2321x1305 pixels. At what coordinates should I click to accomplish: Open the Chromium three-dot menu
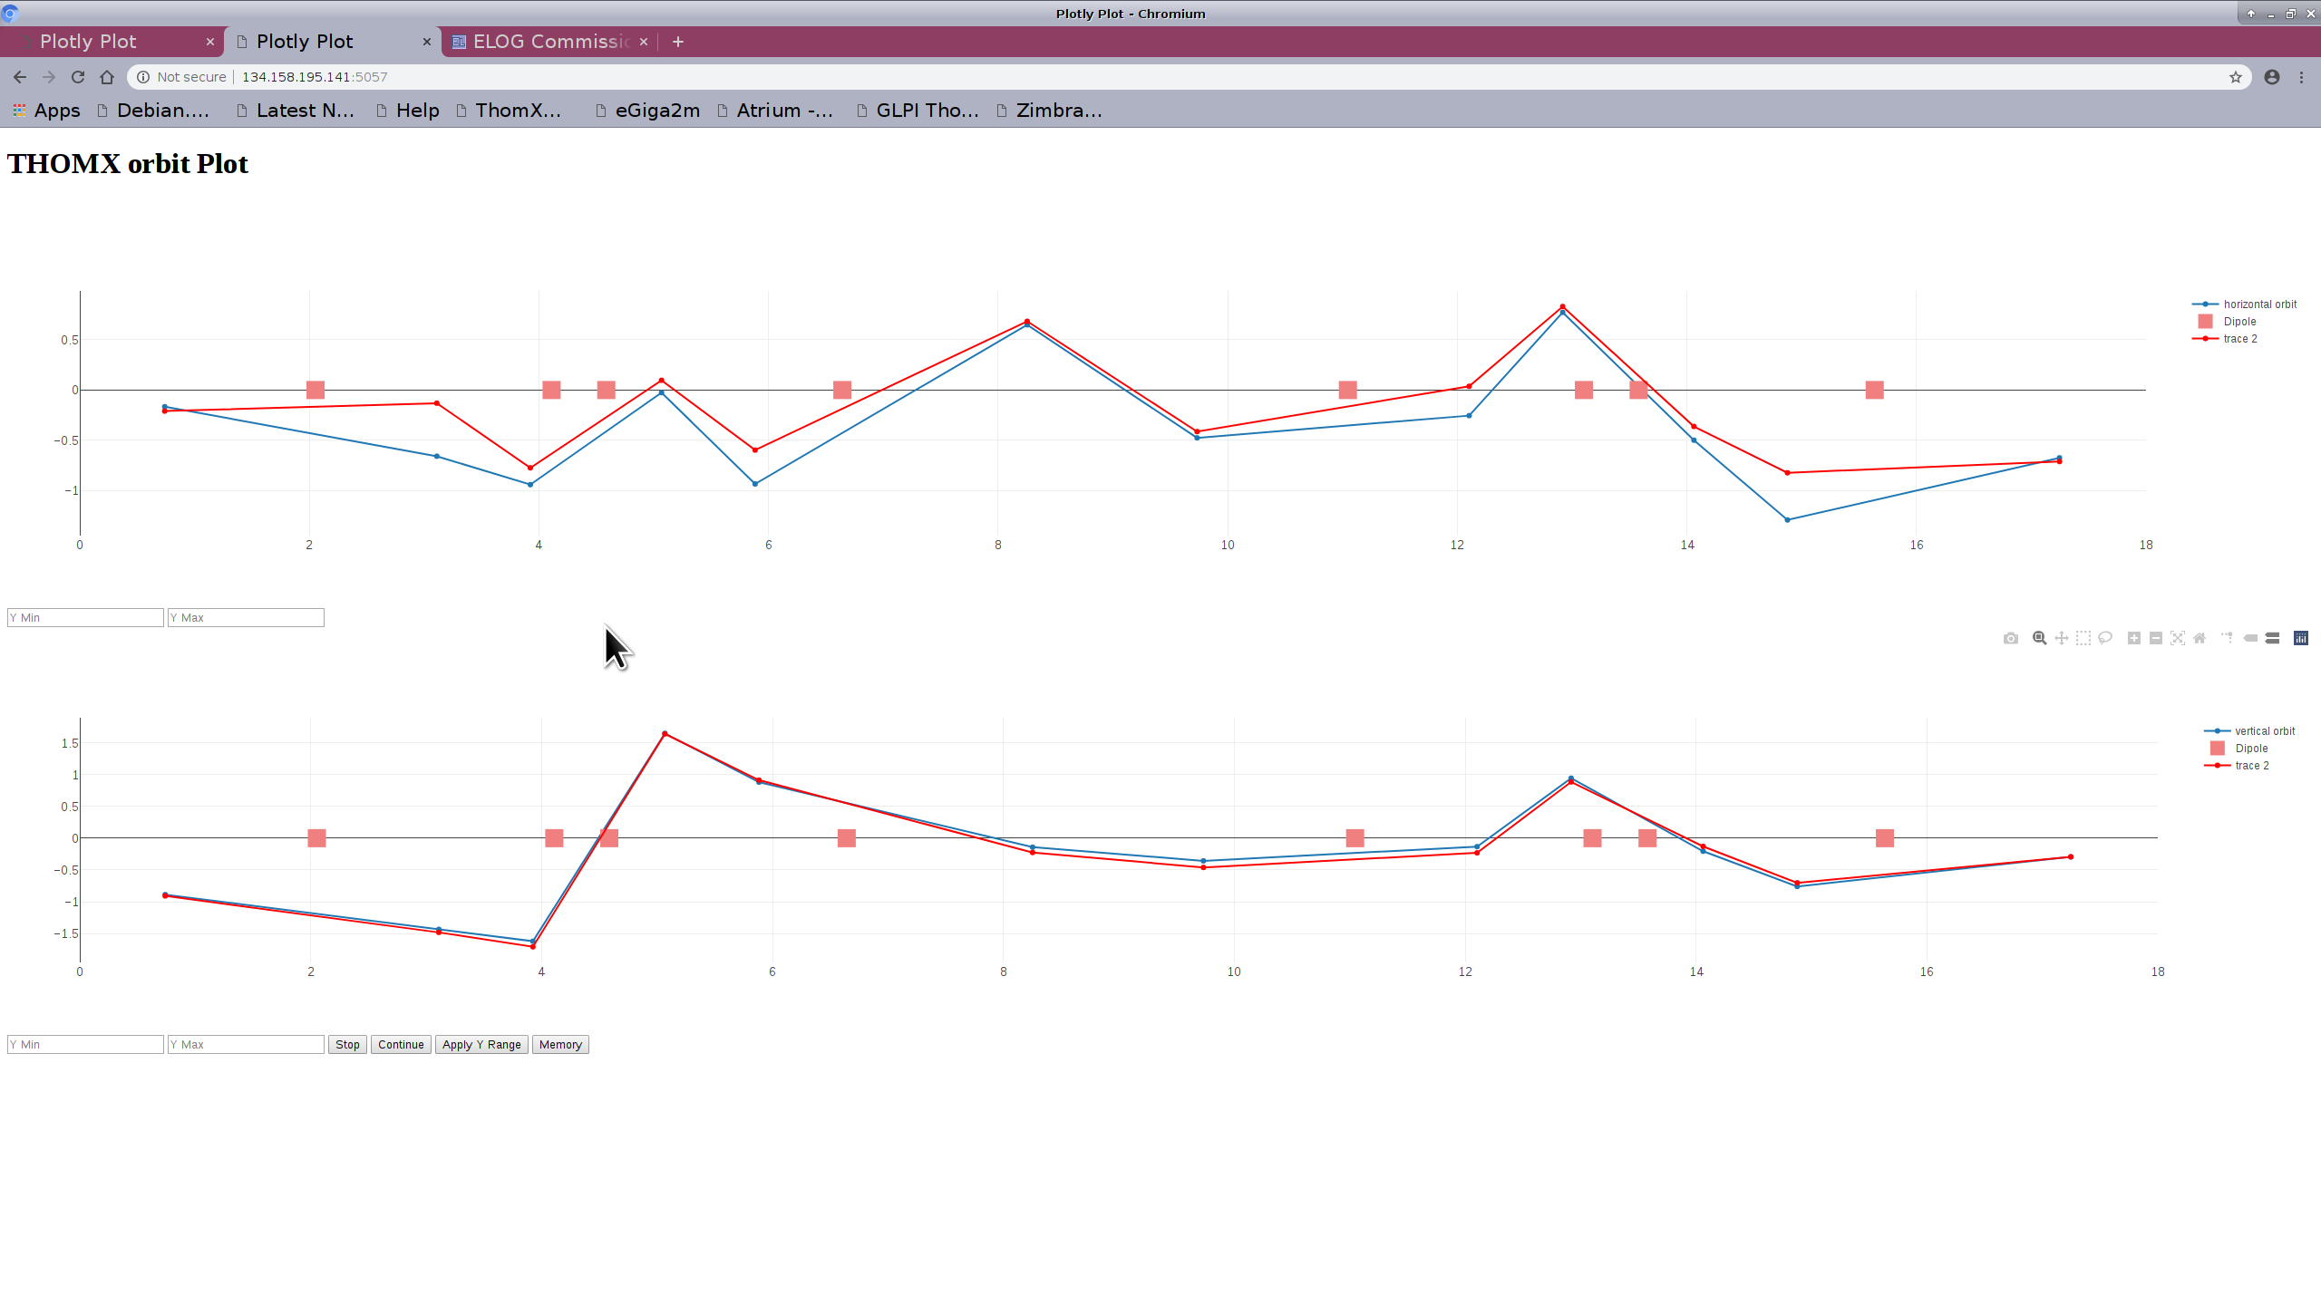pyautogui.click(x=2301, y=77)
